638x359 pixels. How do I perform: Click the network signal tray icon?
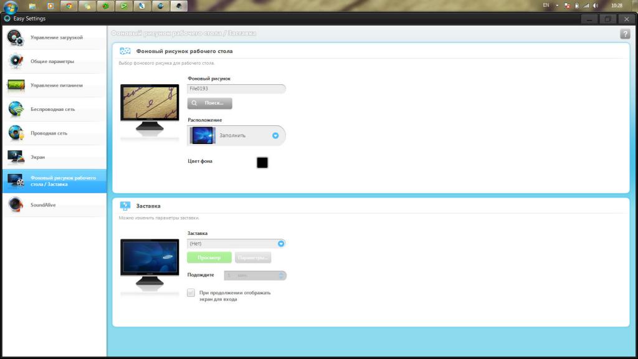pyautogui.click(x=586, y=6)
